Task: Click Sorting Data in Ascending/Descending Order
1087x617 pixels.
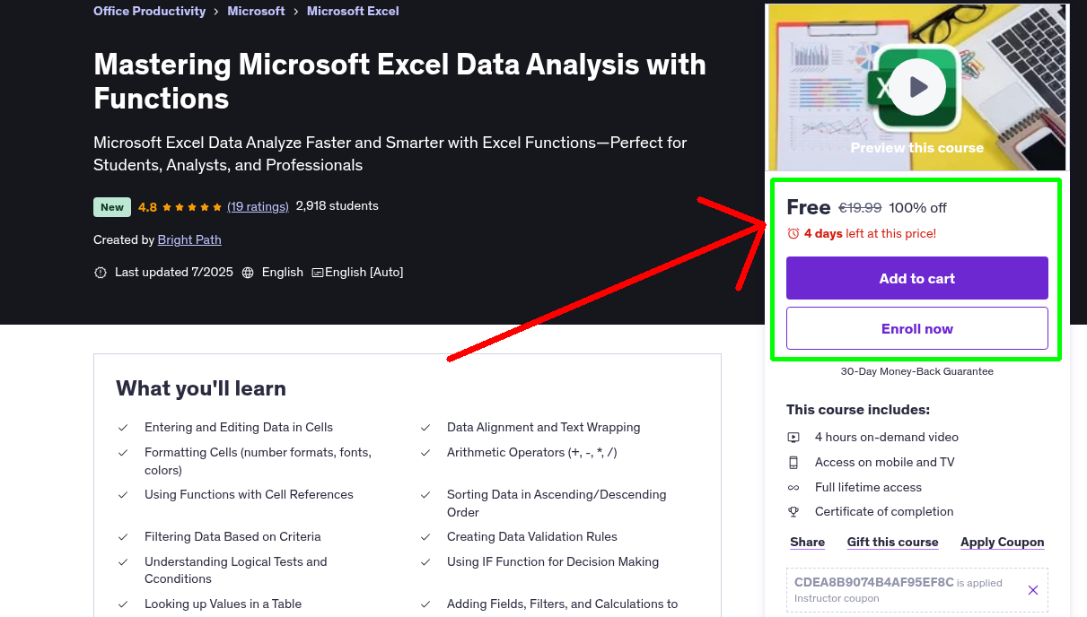Action: (x=557, y=503)
